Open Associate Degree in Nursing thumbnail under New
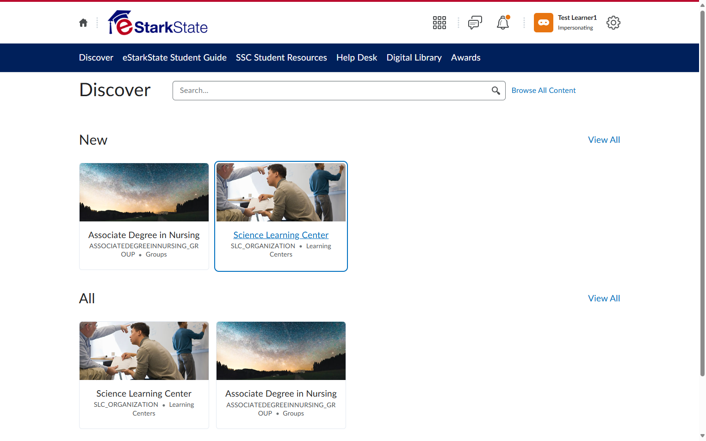This screenshot has height=441, width=706. 144,192
